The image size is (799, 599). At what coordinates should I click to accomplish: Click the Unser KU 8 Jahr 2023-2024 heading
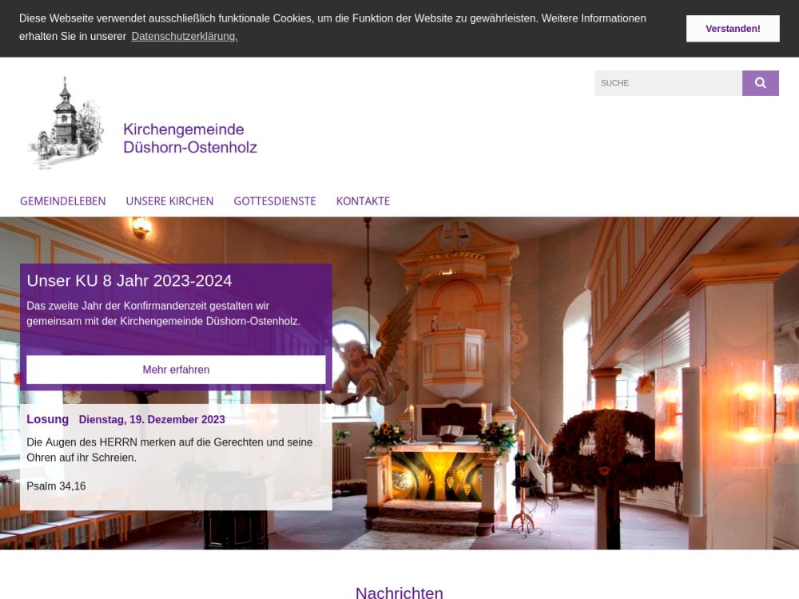(x=129, y=281)
